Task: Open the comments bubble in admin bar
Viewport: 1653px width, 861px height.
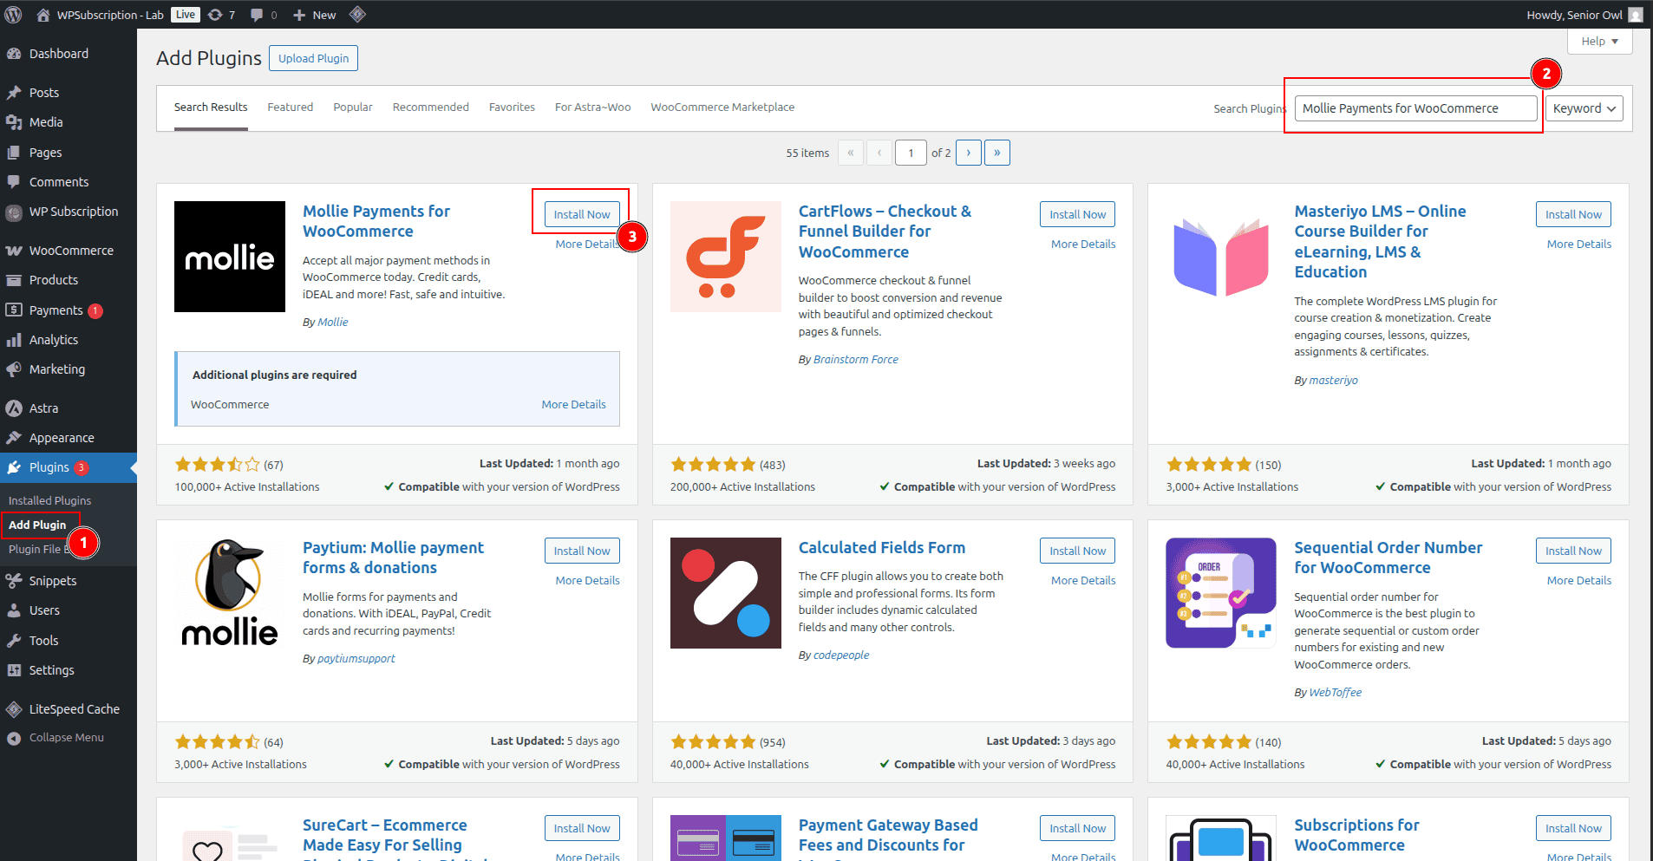Action: (264, 15)
